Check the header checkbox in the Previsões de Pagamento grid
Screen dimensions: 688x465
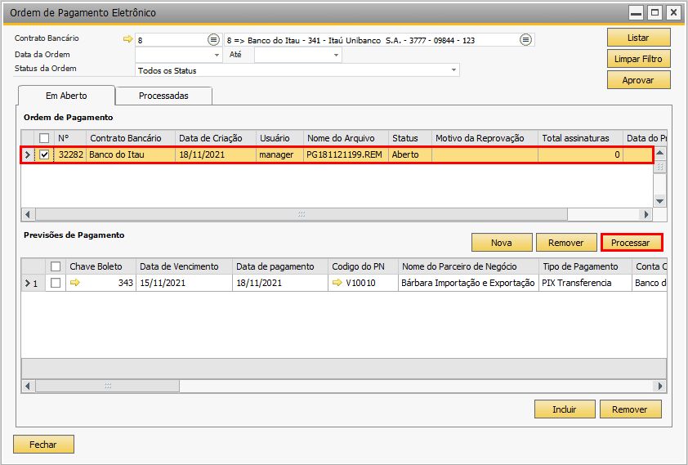coord(56,266)
